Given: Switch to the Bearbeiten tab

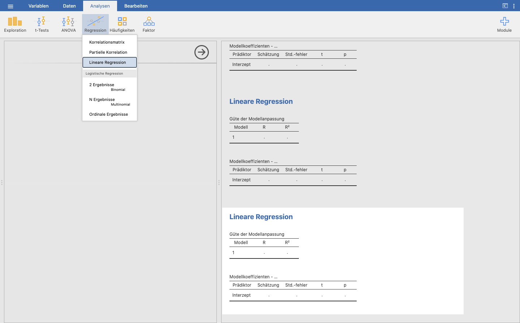Looking at the screenshot, I should (136, 6).
